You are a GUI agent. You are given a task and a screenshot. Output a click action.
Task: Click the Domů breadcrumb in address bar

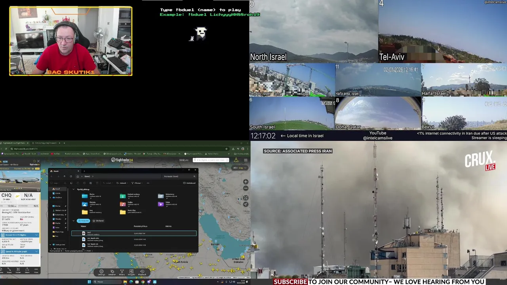pyautogui.click(x=87, y=177)
